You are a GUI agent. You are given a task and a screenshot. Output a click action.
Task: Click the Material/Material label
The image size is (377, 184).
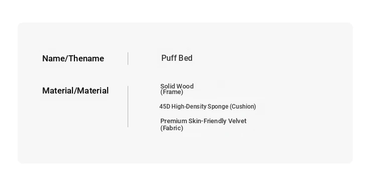(75, 90)
